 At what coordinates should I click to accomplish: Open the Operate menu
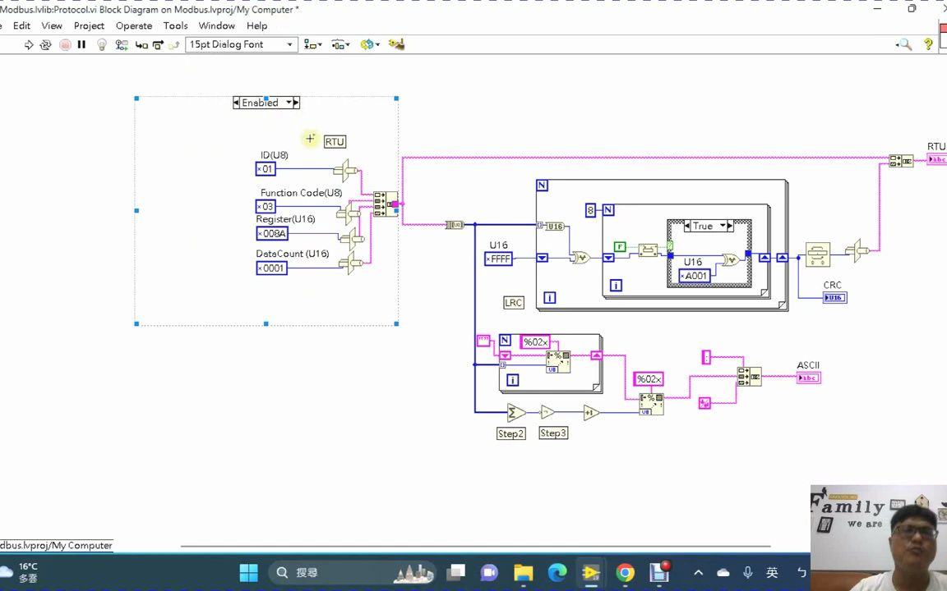133,25
